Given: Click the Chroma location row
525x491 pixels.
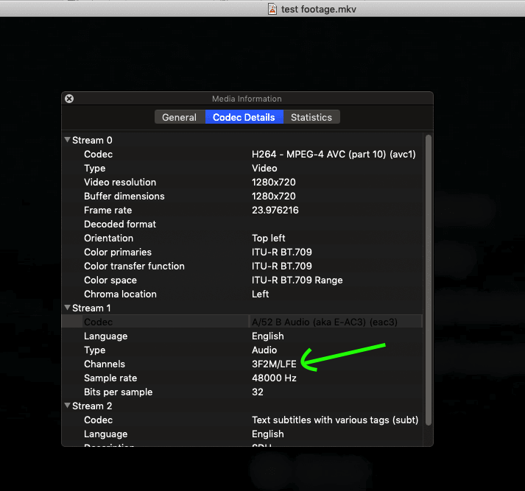Looking at the screenshot, I should click(243, 294).
